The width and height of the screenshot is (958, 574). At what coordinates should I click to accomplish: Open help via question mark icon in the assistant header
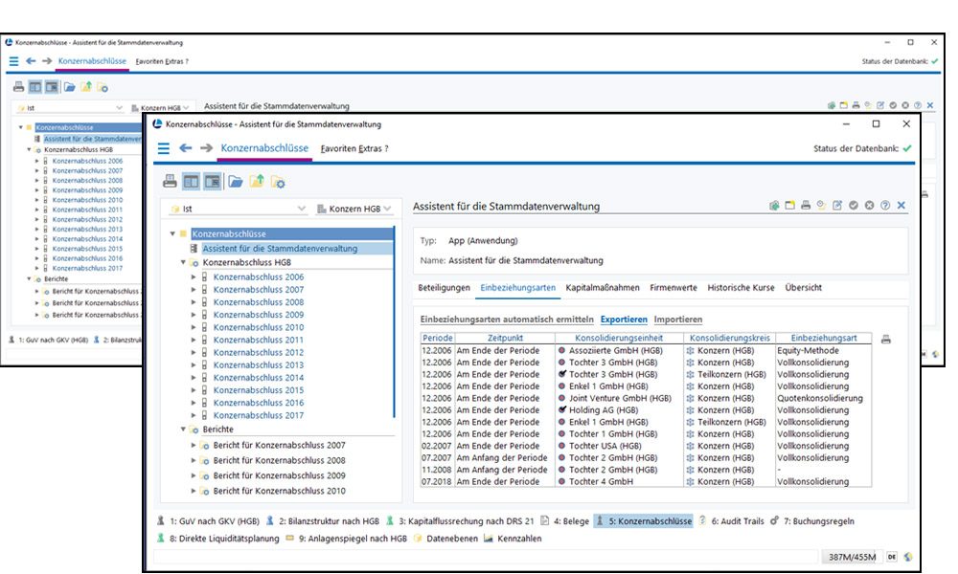click(x=885, y=206)
